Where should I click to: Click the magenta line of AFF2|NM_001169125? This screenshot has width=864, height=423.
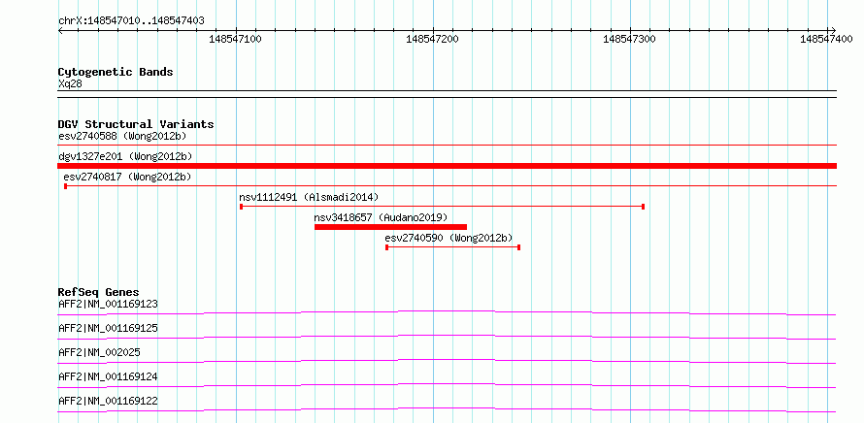pos(447,337)
